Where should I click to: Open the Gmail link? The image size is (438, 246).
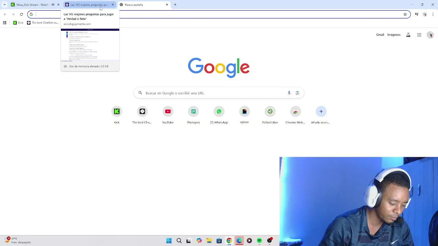click(380, 35)
